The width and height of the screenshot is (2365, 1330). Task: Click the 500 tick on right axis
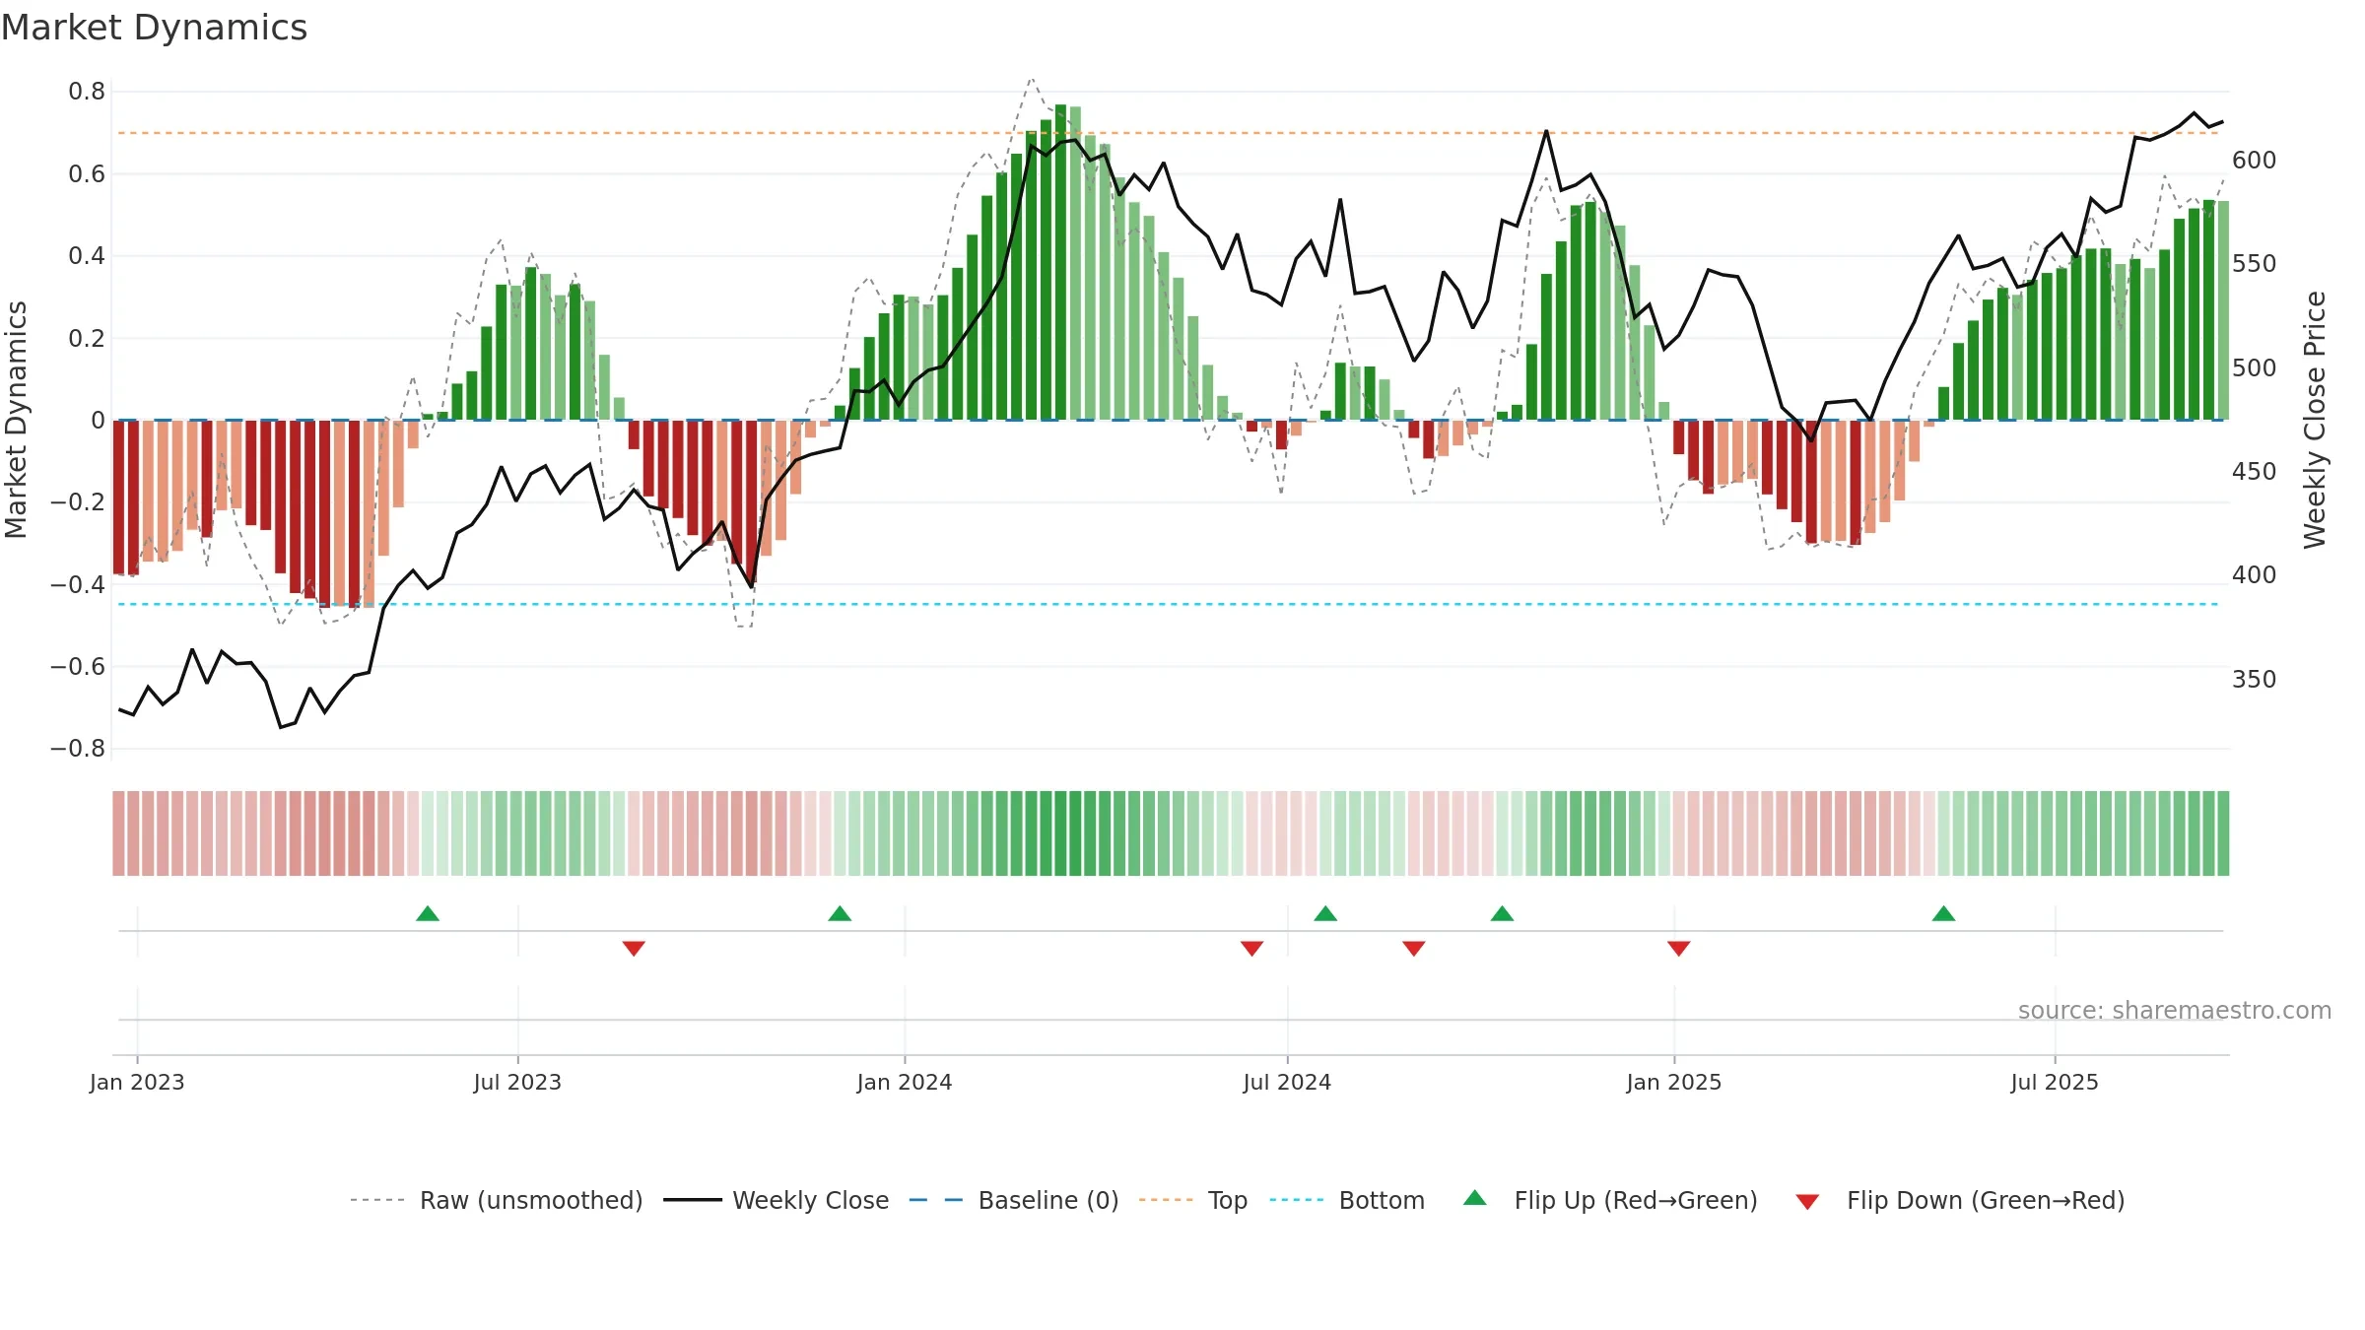tap(2255, 368)
